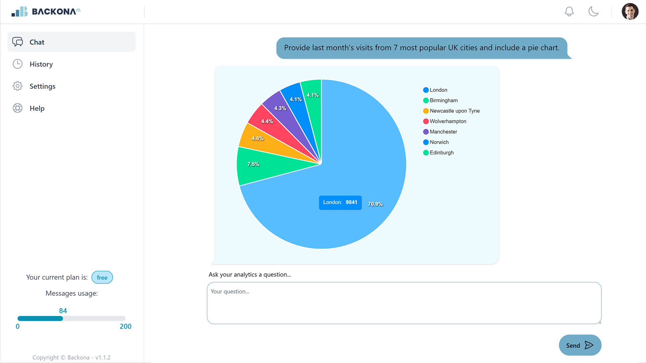
Task: Click the notifications bell icon
Action: [569, 12]
